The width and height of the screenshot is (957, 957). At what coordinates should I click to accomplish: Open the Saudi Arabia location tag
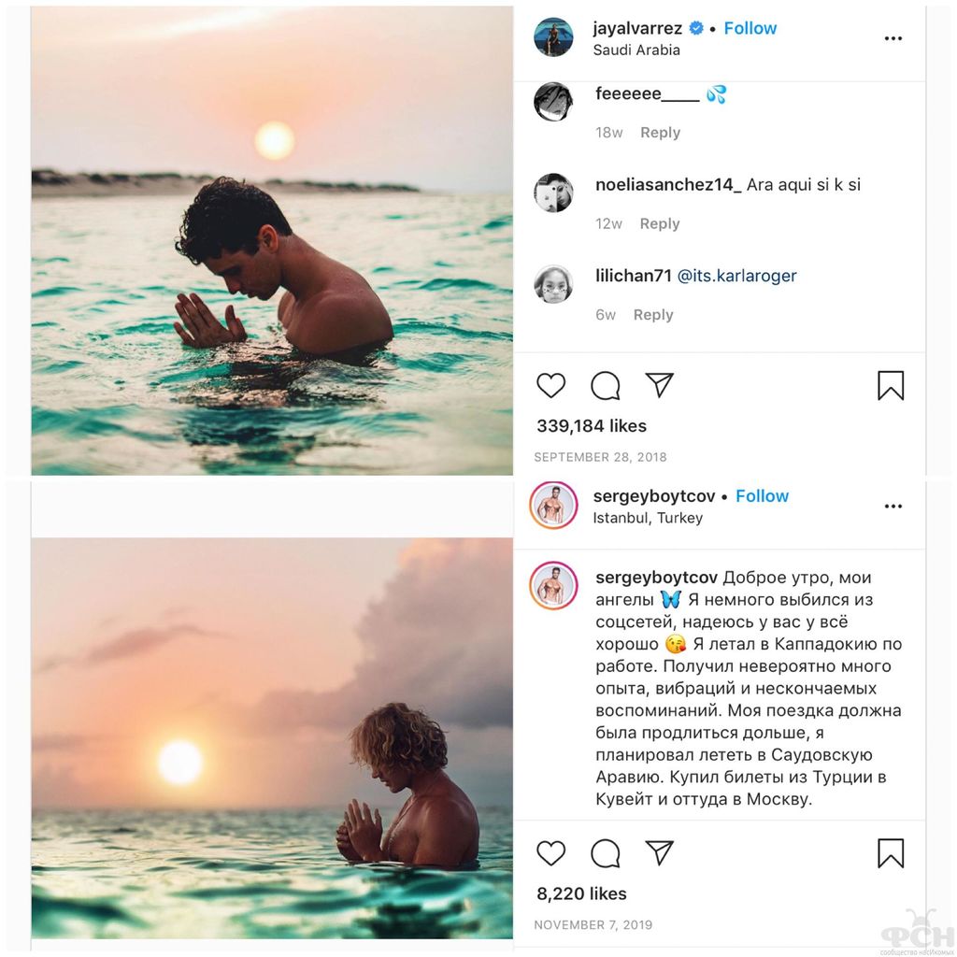tap(636, 50)
